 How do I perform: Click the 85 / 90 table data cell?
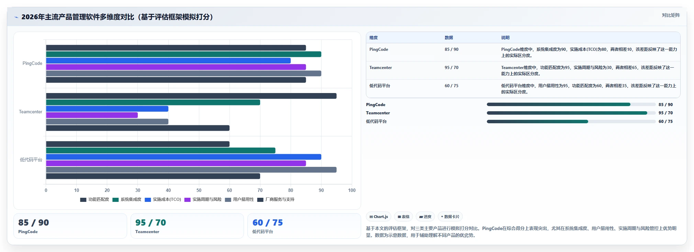tap(451, 49)
